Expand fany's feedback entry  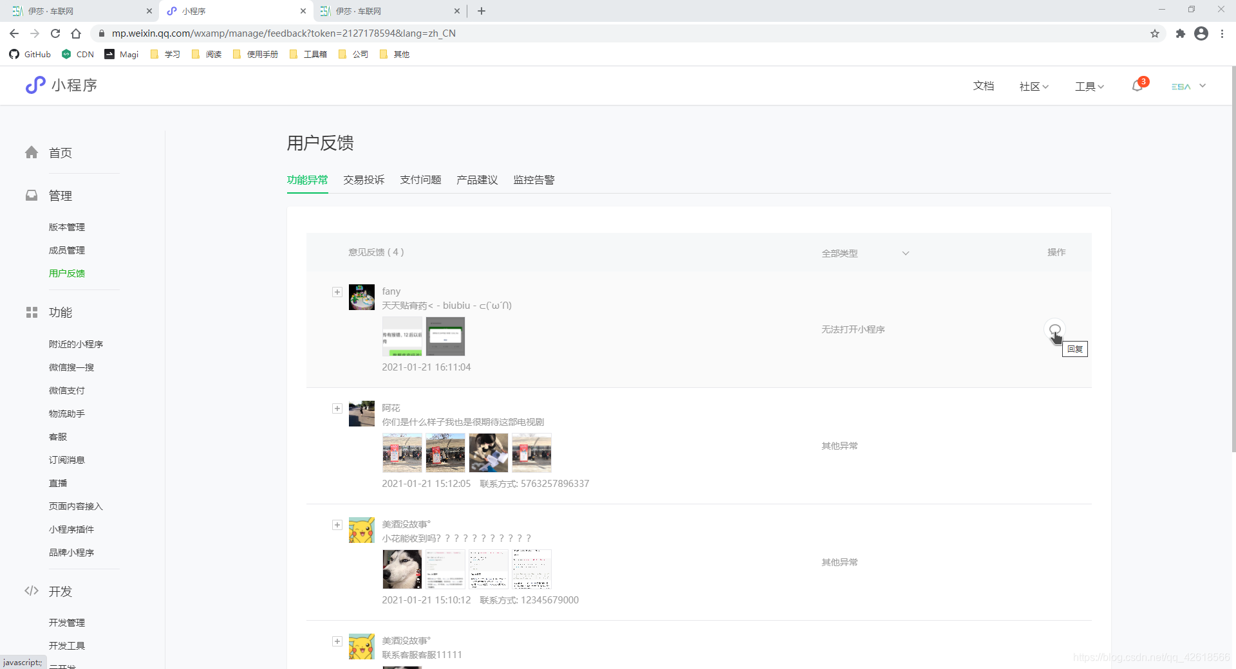pyautogui.click(x=337, y=292)
